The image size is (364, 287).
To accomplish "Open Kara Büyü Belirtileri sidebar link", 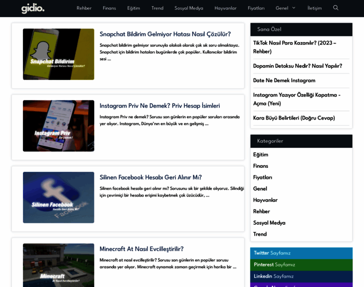I will click(294, 118).
